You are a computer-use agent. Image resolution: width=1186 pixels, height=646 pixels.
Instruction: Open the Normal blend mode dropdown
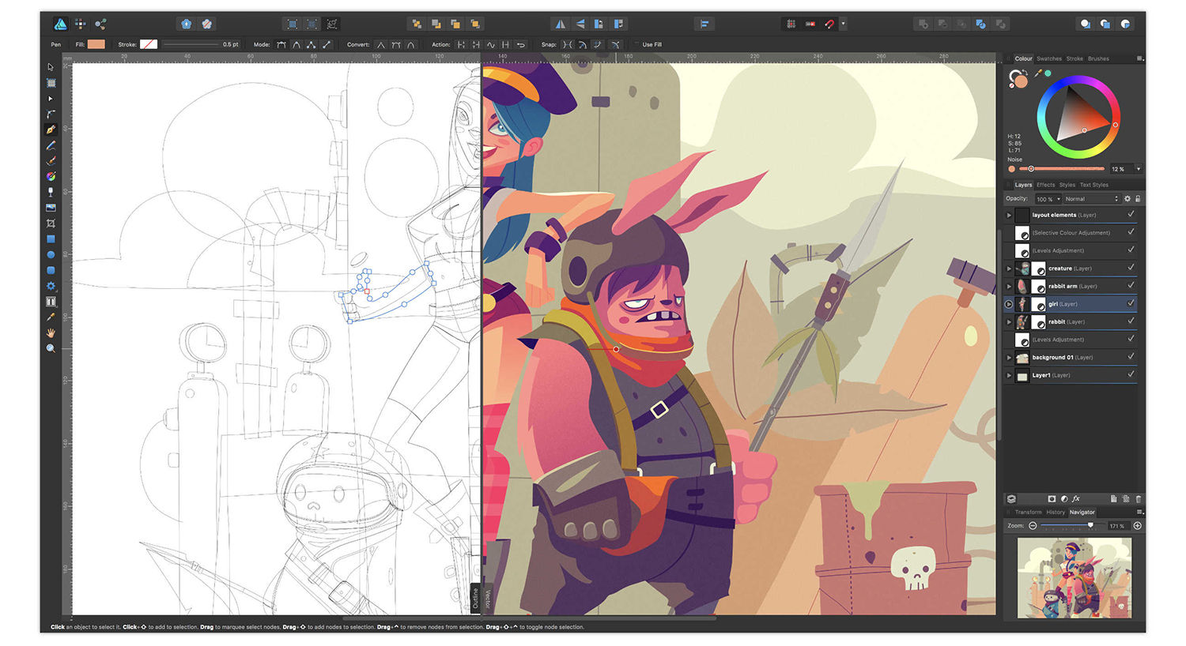1090,199
